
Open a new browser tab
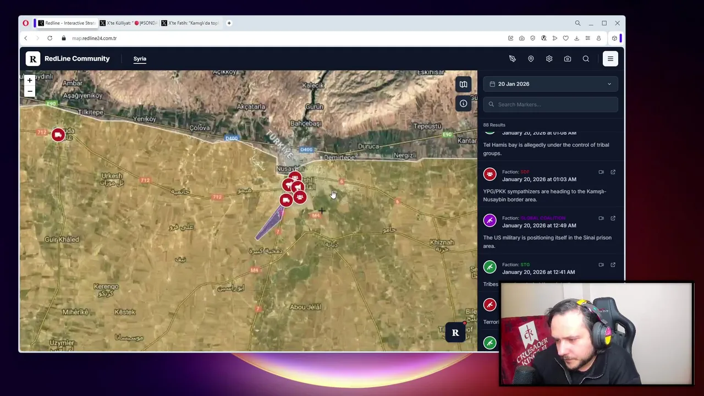click(229, 23)
